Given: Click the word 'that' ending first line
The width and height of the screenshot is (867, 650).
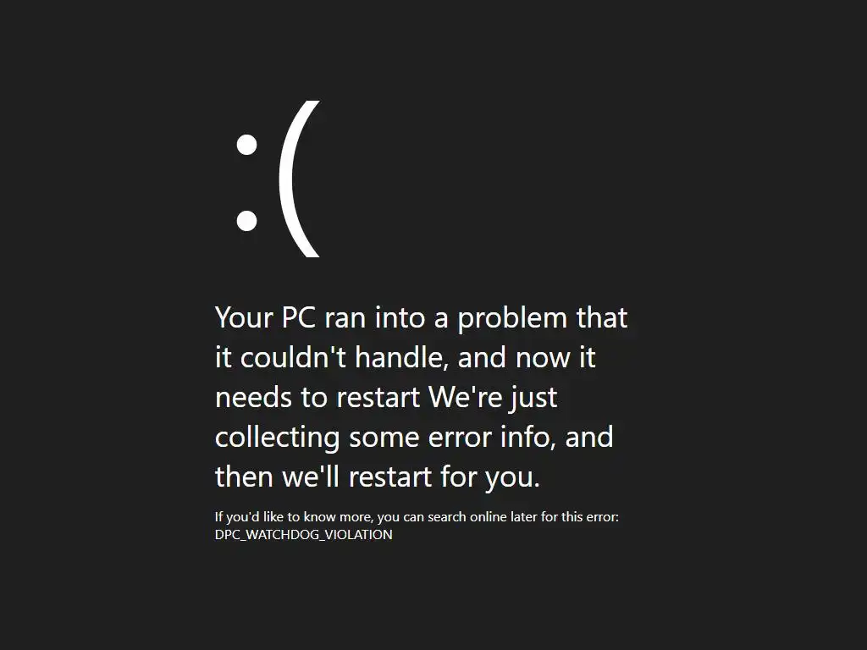Looking at the screenshot, I should [x=602, y=318].
